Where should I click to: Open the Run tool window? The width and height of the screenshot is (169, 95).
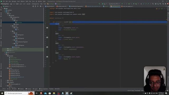click(9, 89)
